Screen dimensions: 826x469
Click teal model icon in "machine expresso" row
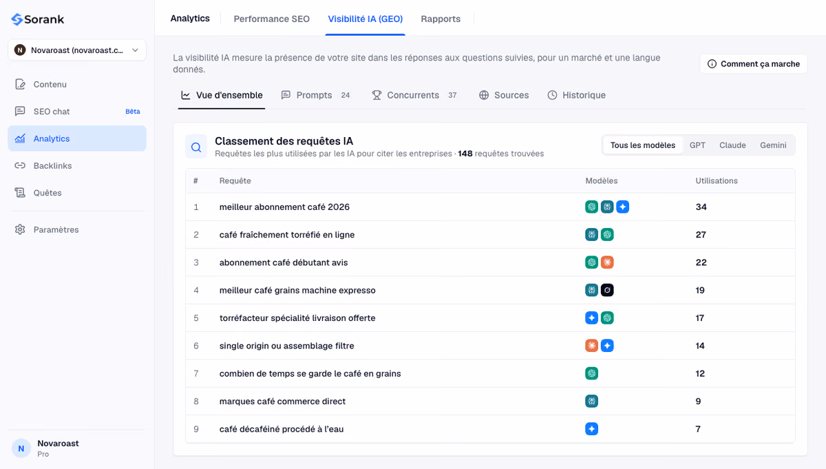(591, 290)
